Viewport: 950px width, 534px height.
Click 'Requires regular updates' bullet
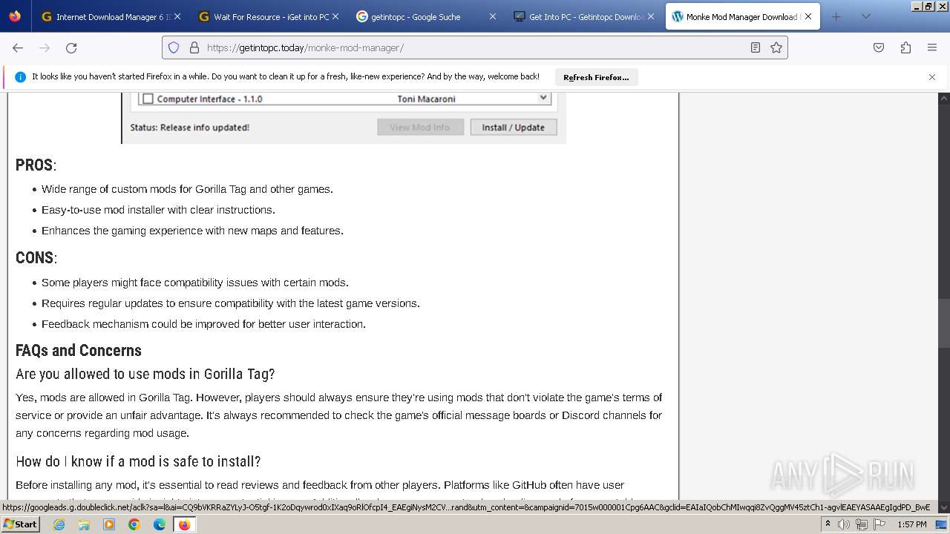coord(231,303)
